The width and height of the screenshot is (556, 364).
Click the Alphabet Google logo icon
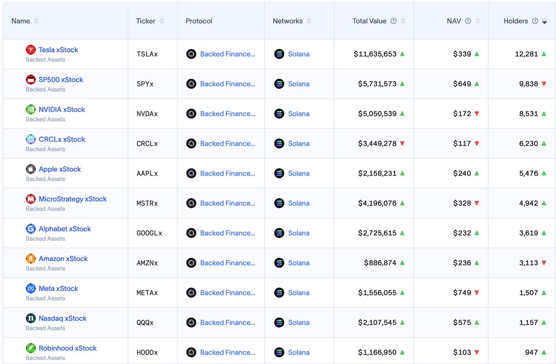(31, 229)
